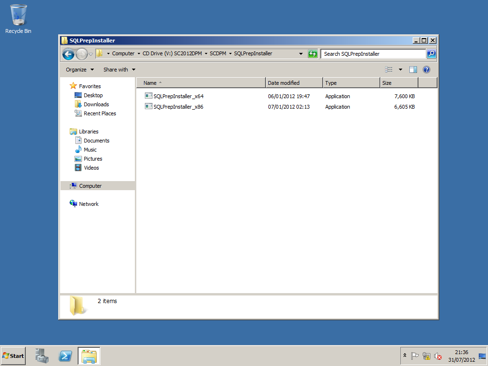Select Computer in navigation pane

90,186
